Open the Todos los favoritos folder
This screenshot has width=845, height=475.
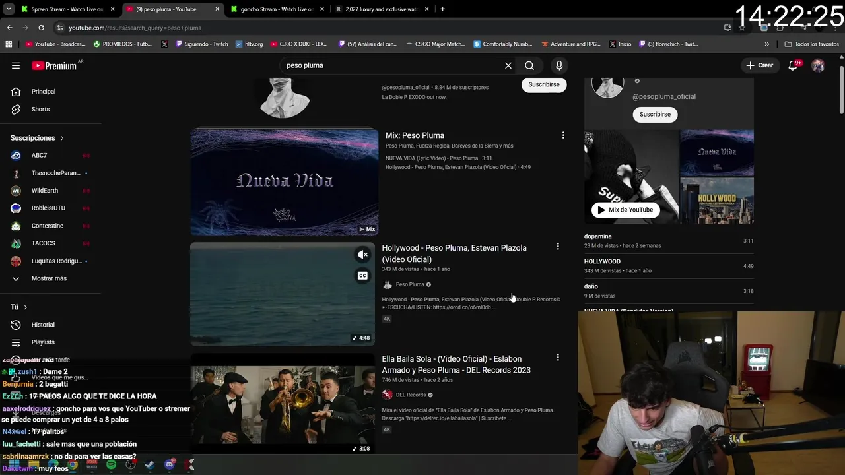[x=811, y=44]
